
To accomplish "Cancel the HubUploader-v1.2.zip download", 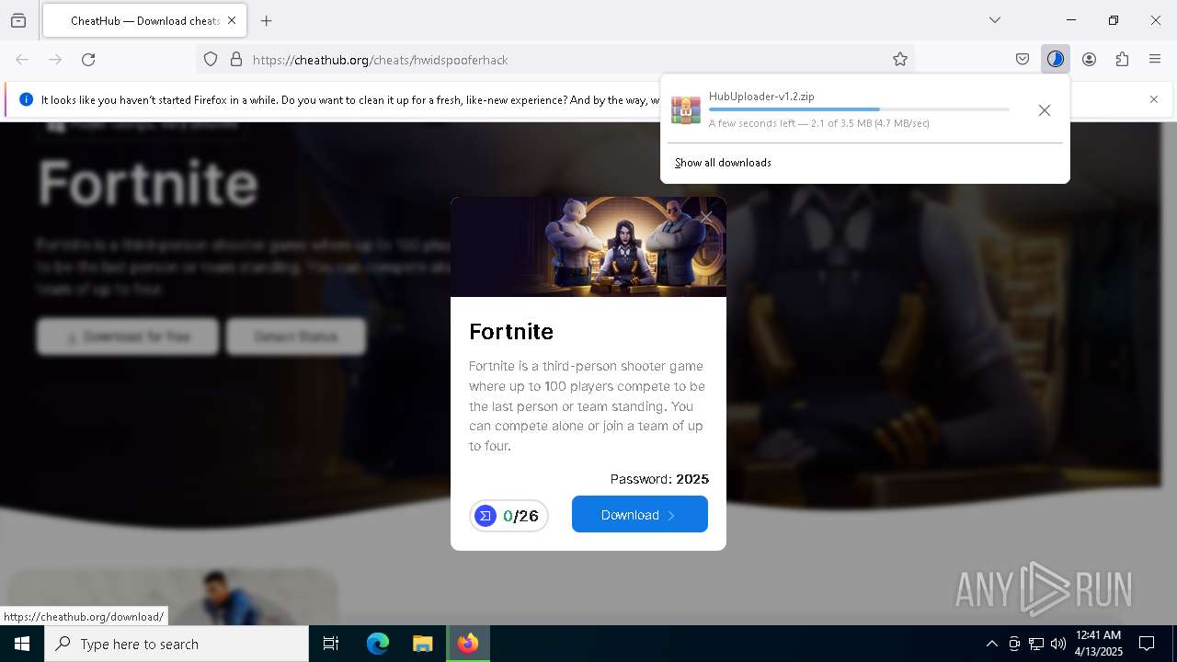I will [x=1045, y=110].
